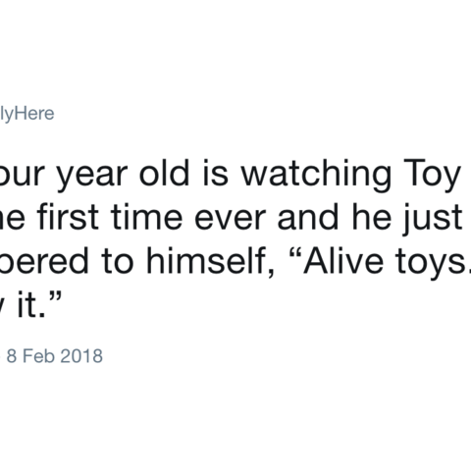The width and height of the screenshot is (471, 471).
Task: Click the closing quote text "it.”"
Action: click(39, 304)
